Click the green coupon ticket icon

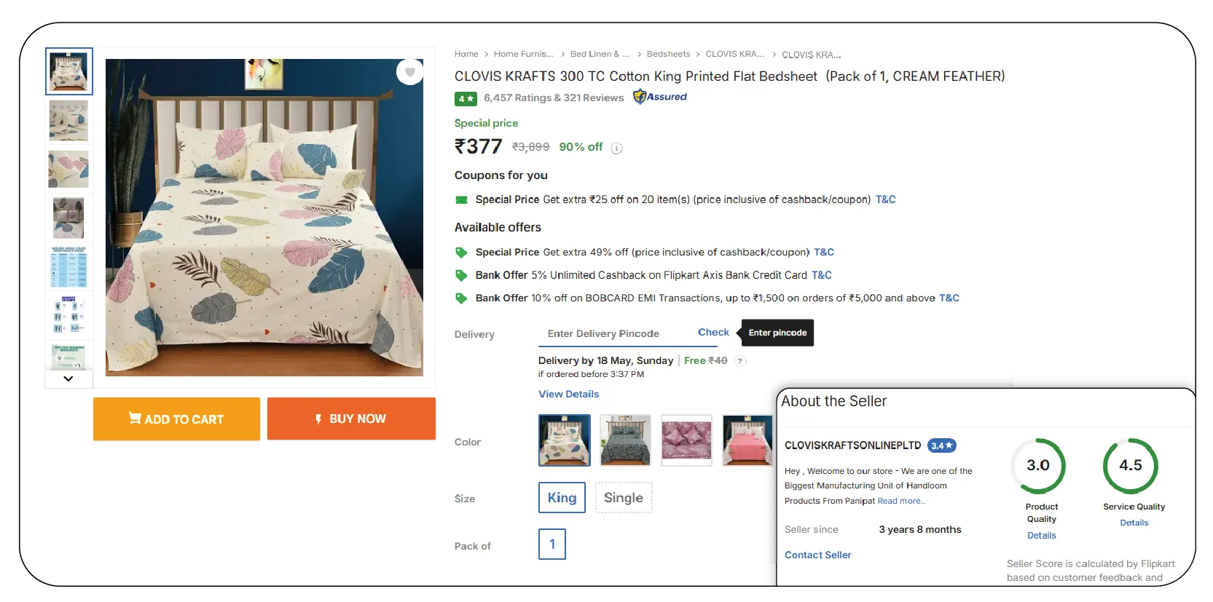coord(461,199)
